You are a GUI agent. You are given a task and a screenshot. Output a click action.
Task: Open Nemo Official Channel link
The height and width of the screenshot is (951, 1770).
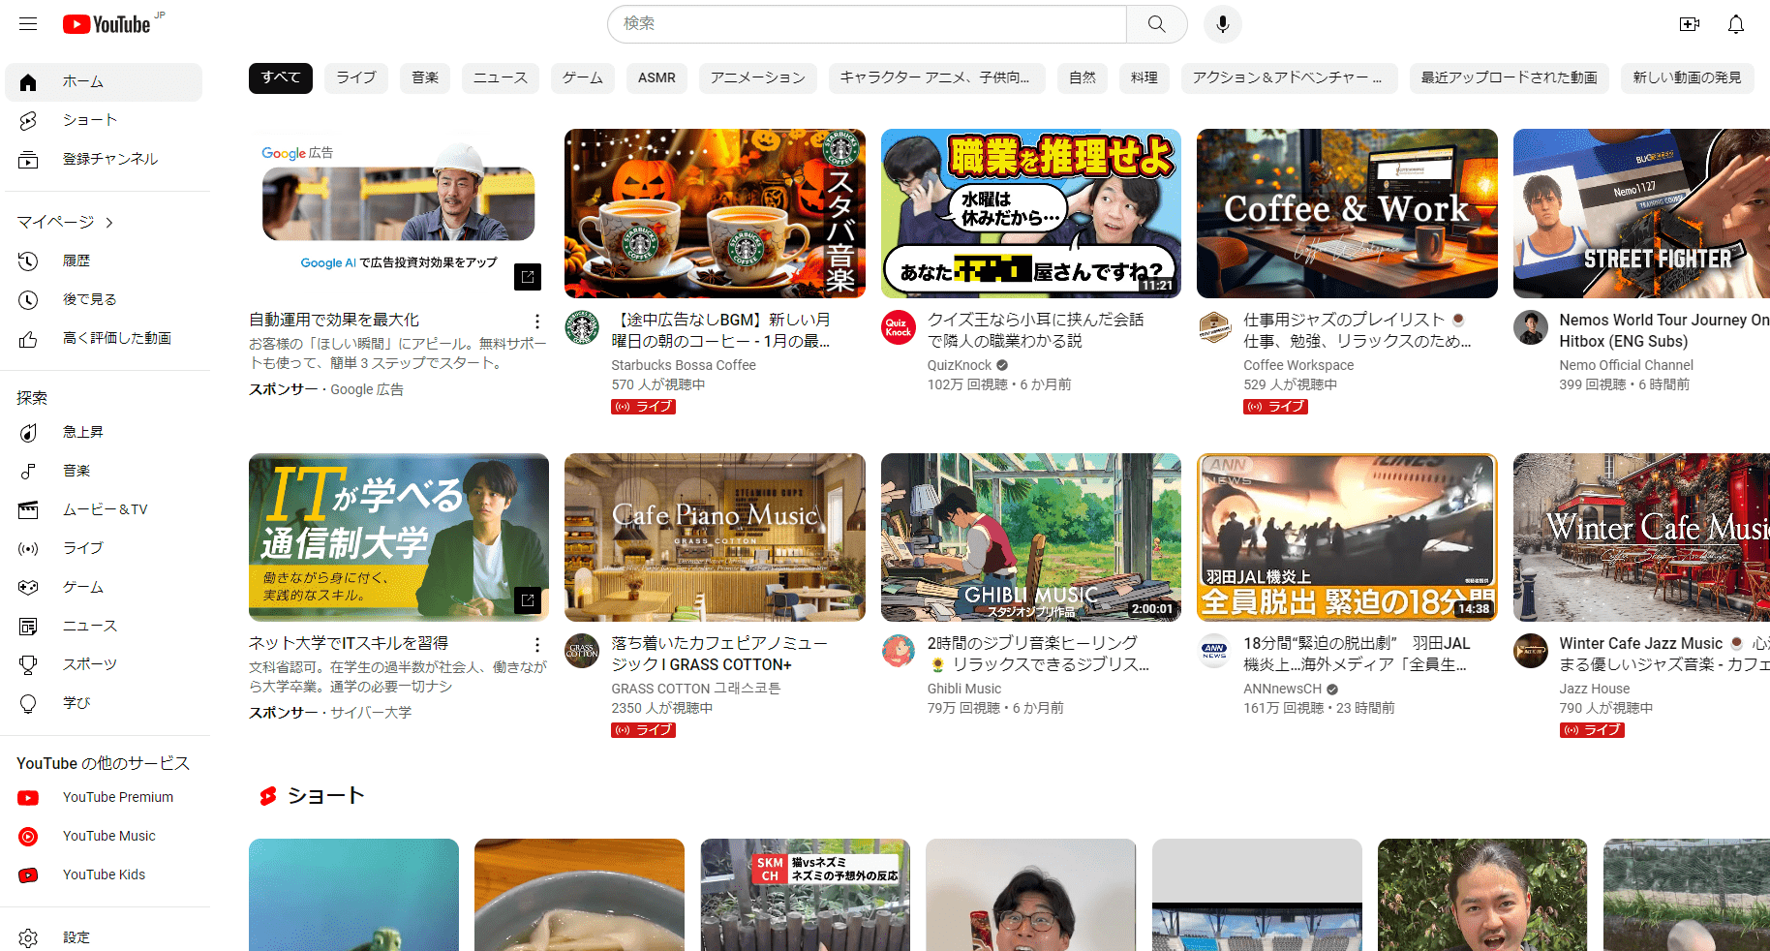[x=1626, y=365]
